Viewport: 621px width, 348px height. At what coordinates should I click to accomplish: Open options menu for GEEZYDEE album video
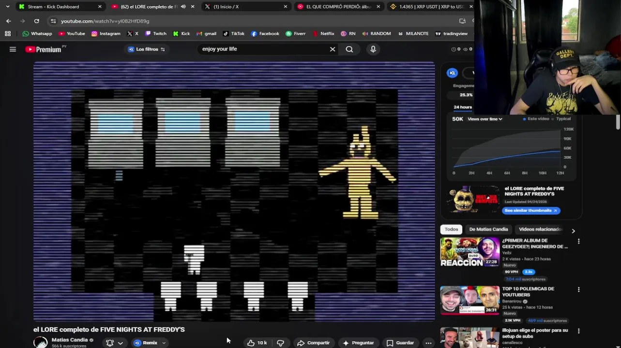pyautogui.click(x=578, y=241)
